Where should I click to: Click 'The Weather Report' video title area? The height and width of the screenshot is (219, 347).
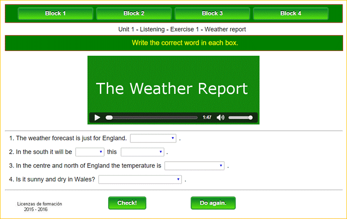tap(172, 89)
